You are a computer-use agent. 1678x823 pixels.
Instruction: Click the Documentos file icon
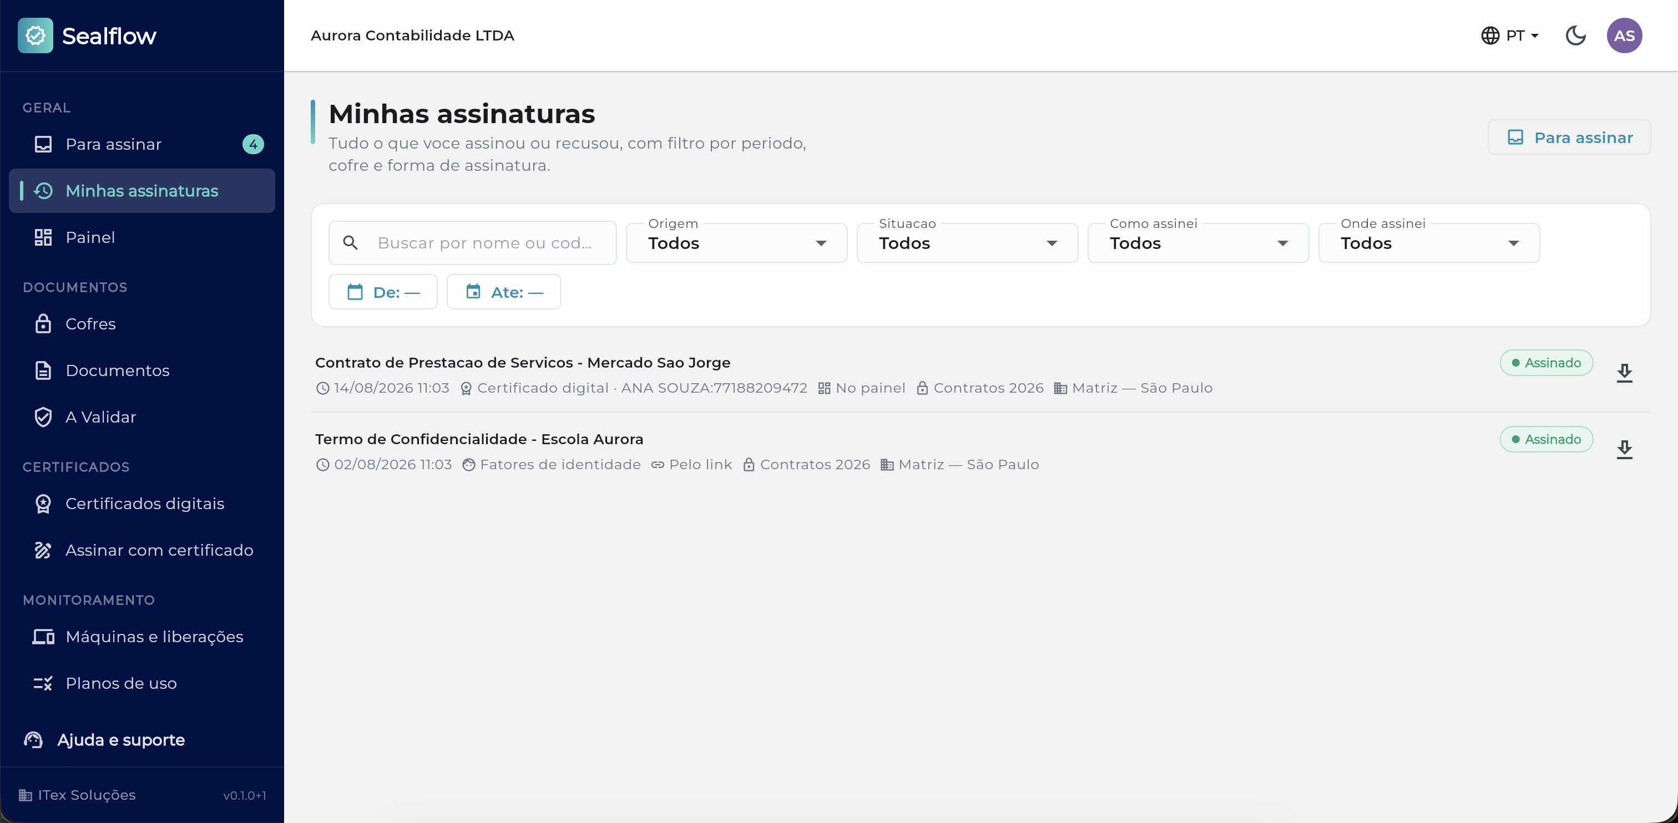43,370
